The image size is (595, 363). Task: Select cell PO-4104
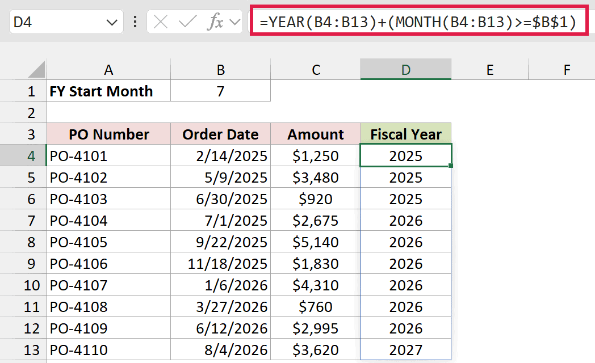click(x=108, y=221)
